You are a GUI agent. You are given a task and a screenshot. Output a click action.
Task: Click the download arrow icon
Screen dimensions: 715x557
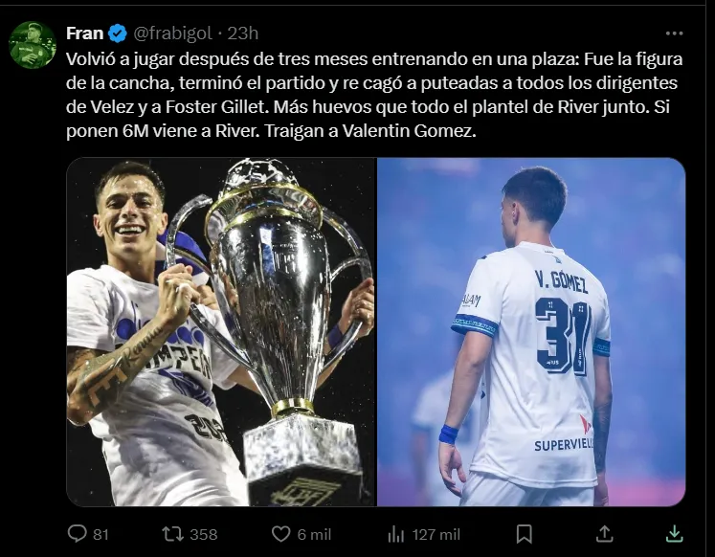[674, 533]
